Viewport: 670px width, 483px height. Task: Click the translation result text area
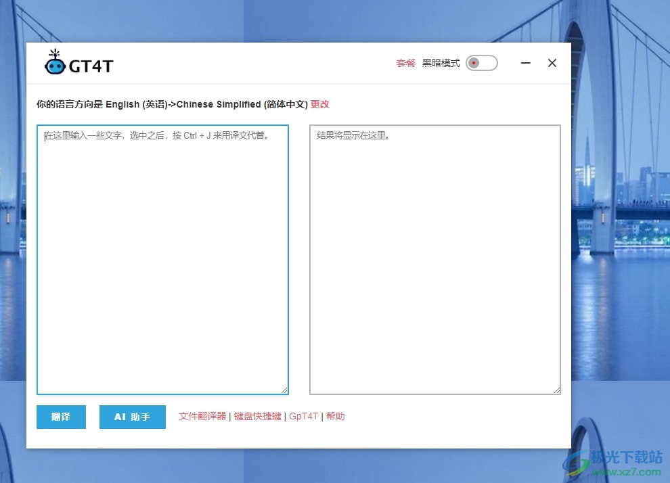435,260
